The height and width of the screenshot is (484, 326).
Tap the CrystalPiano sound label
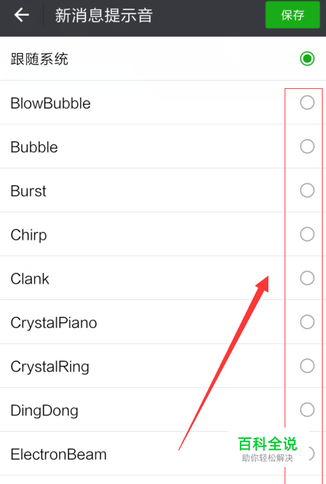(x=54, y=323)
